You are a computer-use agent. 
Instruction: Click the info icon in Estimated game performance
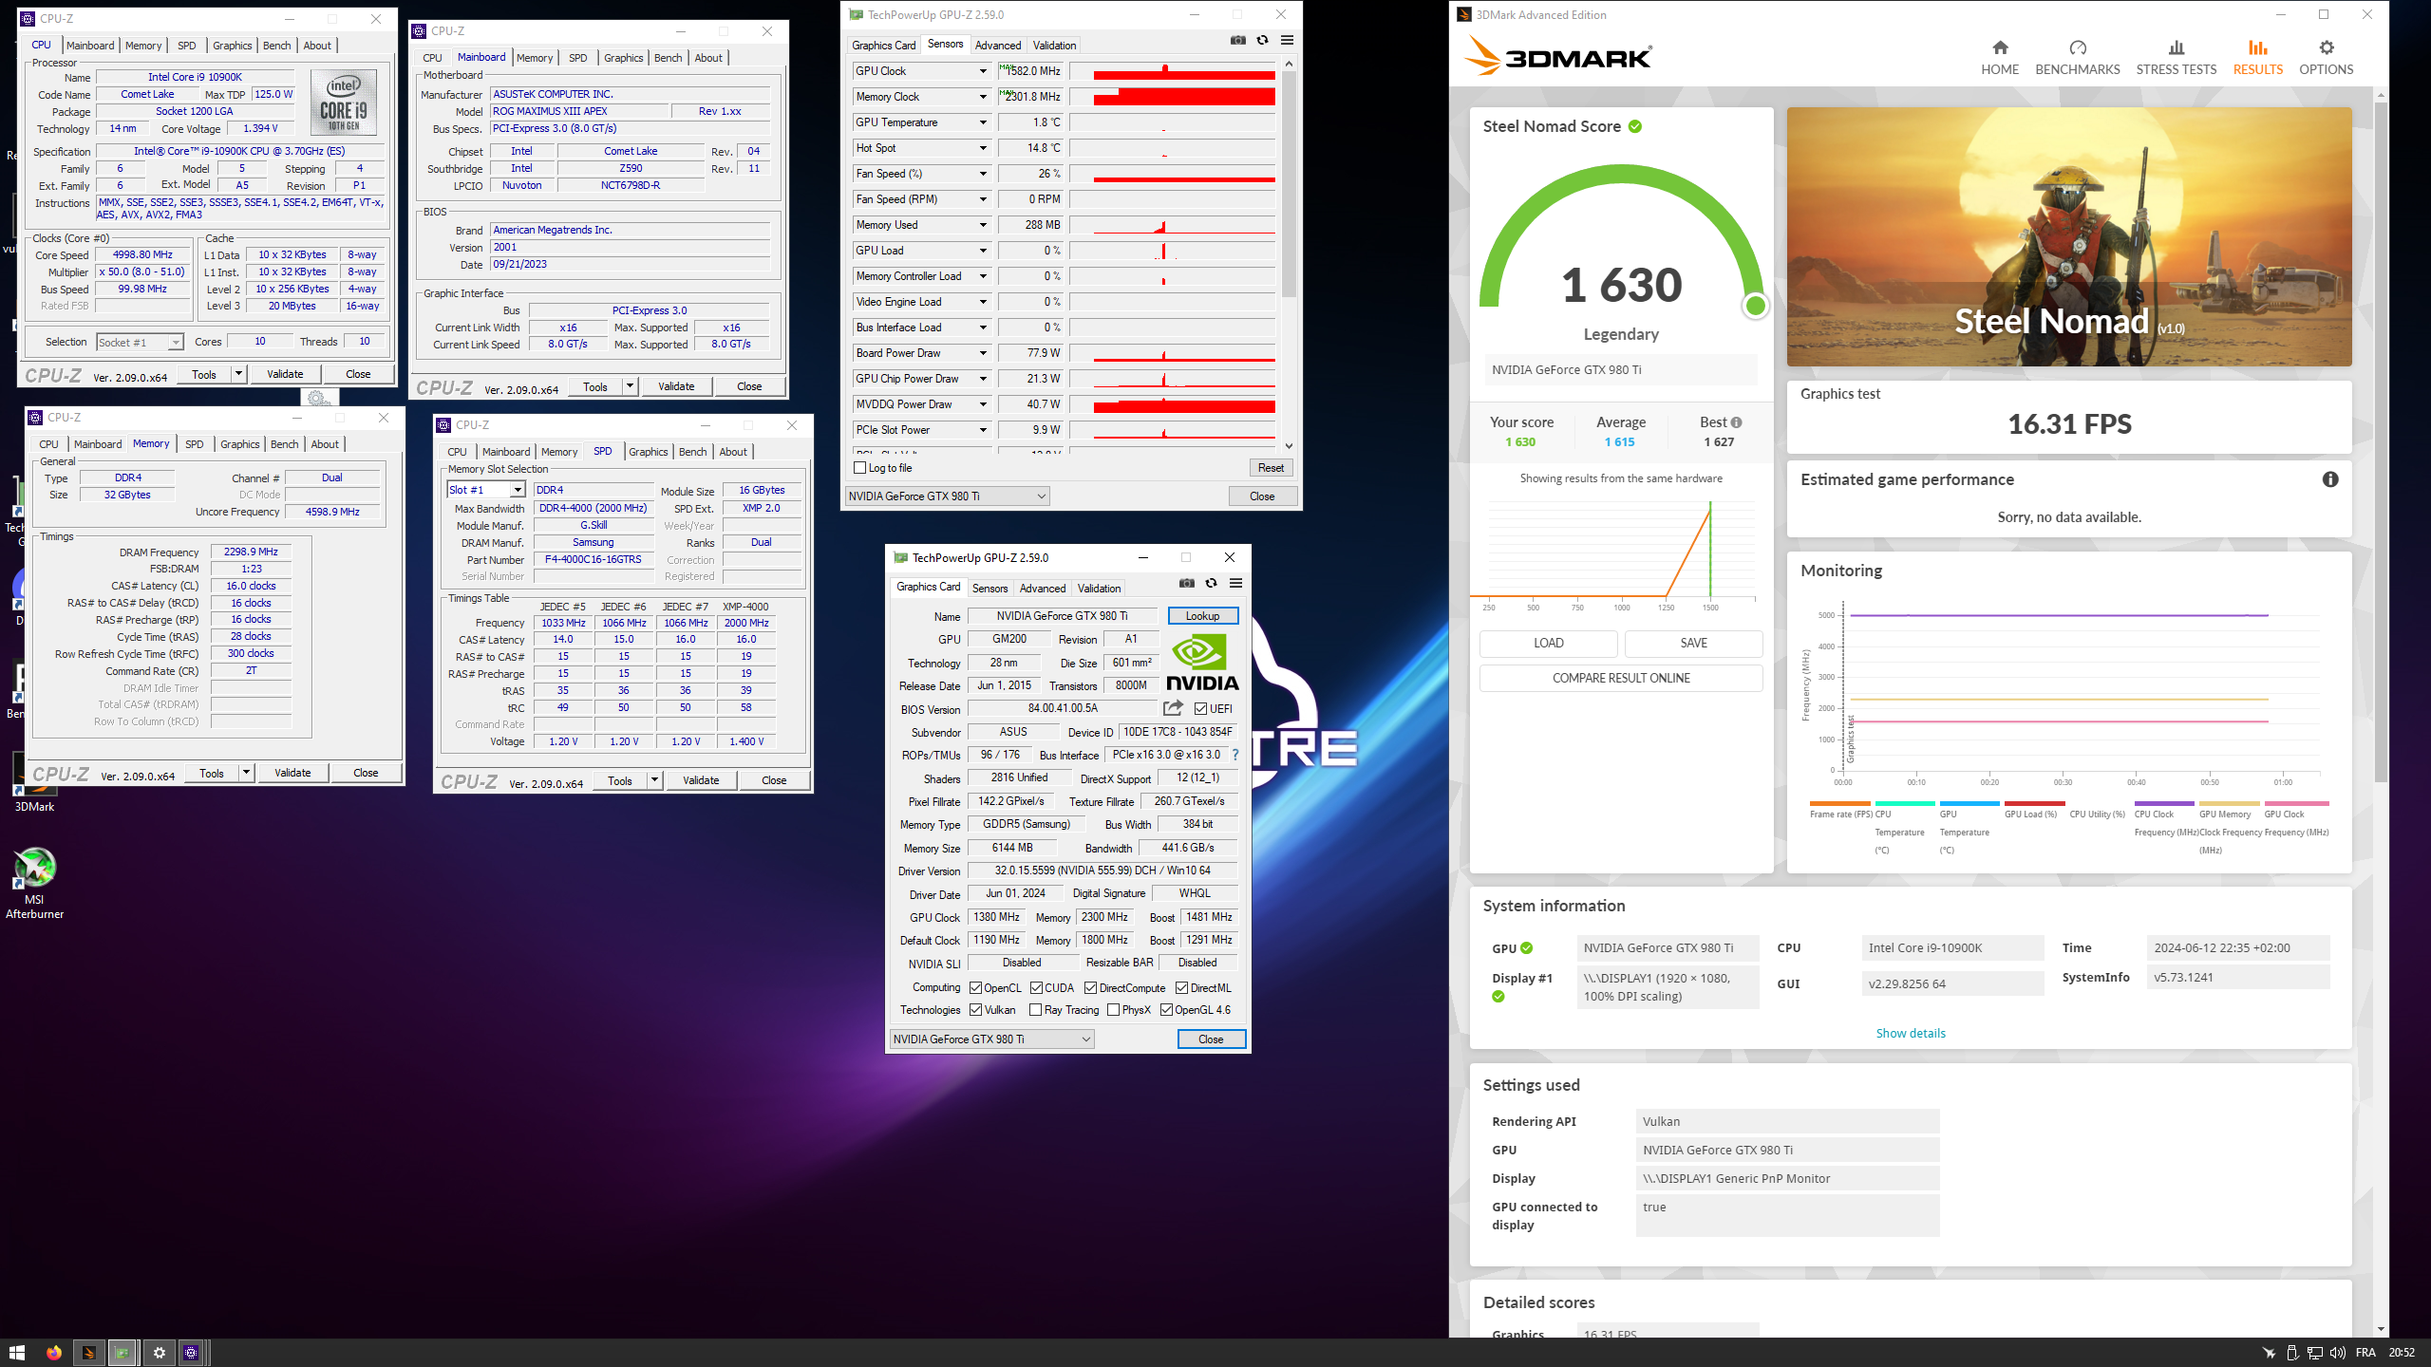click(2330, 479)
